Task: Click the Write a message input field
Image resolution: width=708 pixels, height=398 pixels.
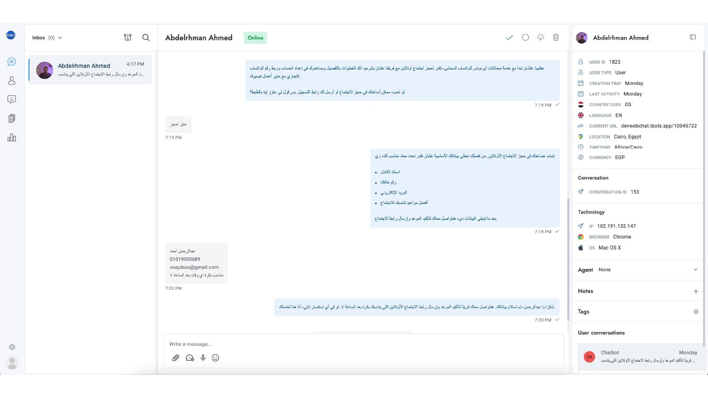Action: [363, 344]
